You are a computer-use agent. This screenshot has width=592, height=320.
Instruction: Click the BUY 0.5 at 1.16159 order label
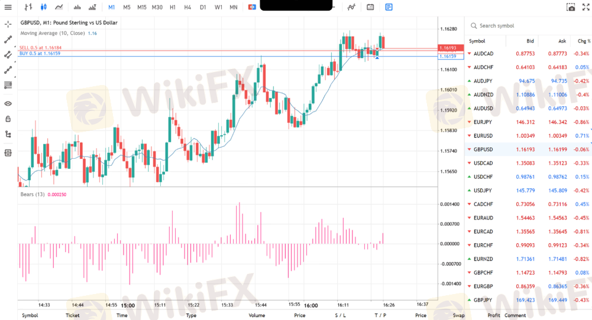click(40, 54)
